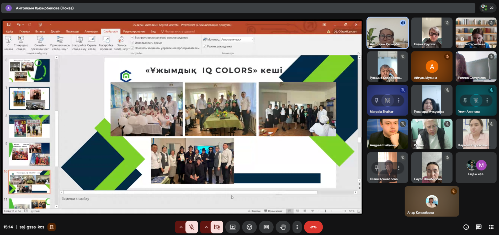Raise hand in the meeting
Image resolution: width=499 pixels, height=235 pixels.
pos(283,227)
